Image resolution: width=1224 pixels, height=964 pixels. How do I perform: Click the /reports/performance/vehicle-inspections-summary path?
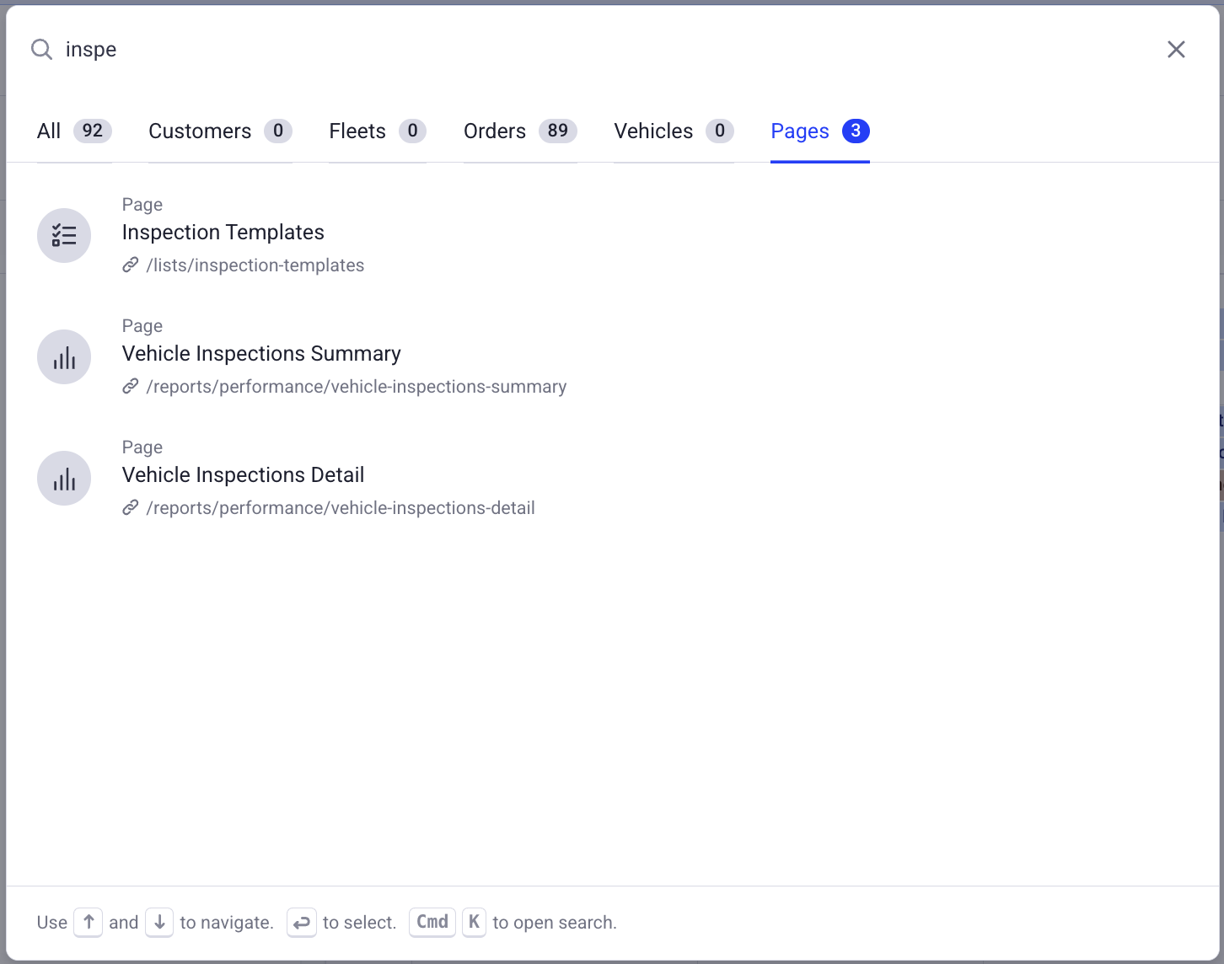357,387
